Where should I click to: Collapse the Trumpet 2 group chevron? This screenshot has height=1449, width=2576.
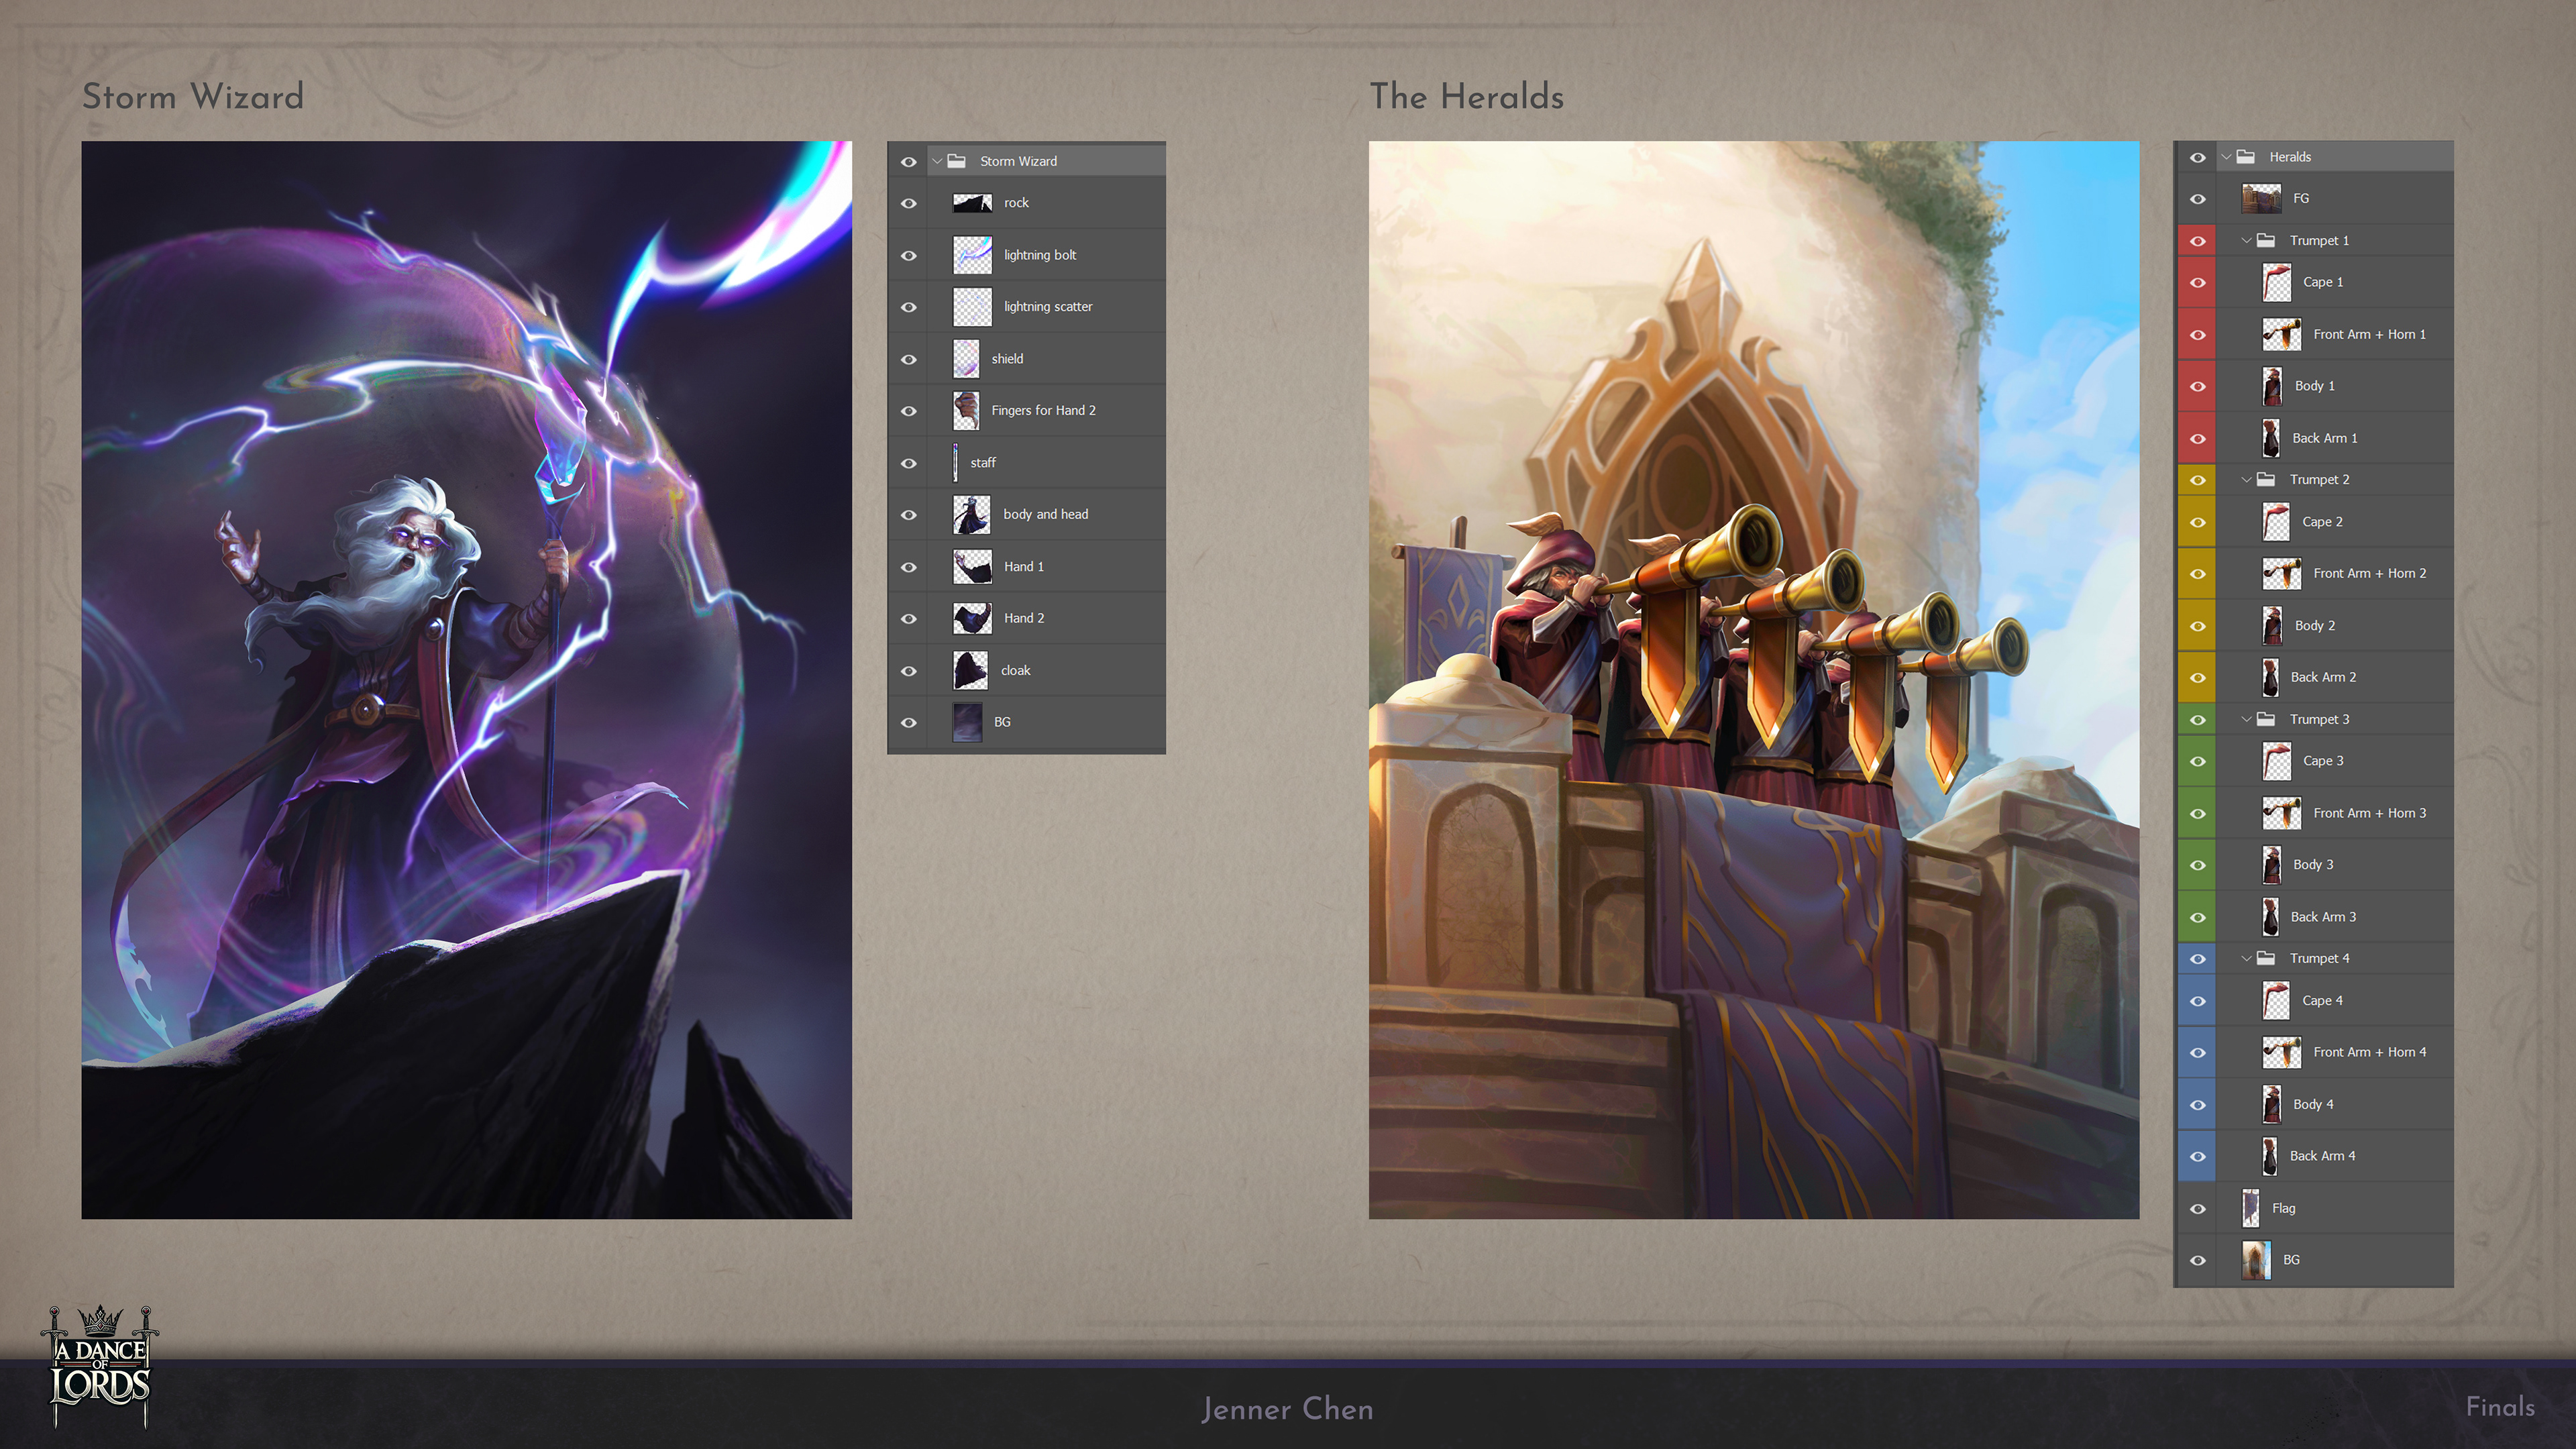pos(2246,480)
